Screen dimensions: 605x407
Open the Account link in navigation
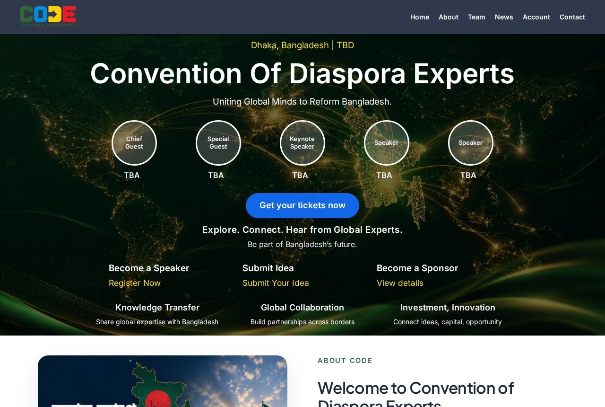pos(536,17)
